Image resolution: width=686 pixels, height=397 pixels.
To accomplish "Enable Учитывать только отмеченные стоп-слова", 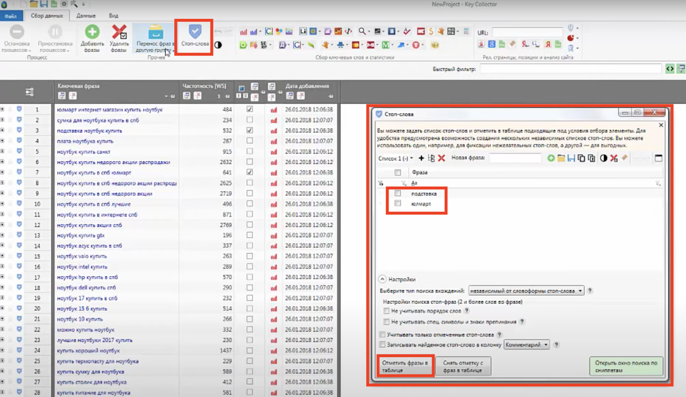I will tap(382, 335).
